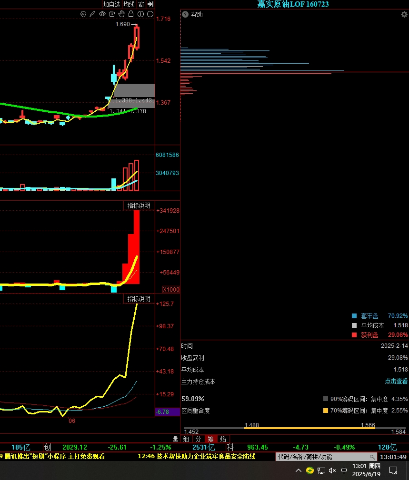
Task: Open the toolbox icon in chart toolbar
Action: [x=112, y=14]
